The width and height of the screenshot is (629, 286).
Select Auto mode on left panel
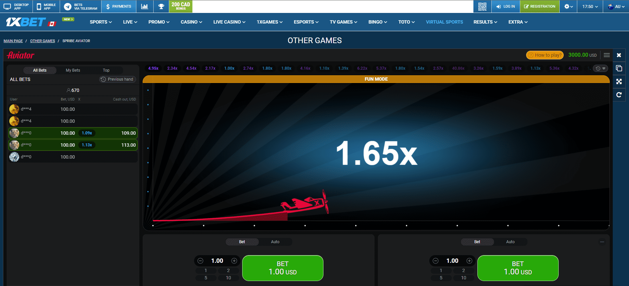tap(275, 242)
